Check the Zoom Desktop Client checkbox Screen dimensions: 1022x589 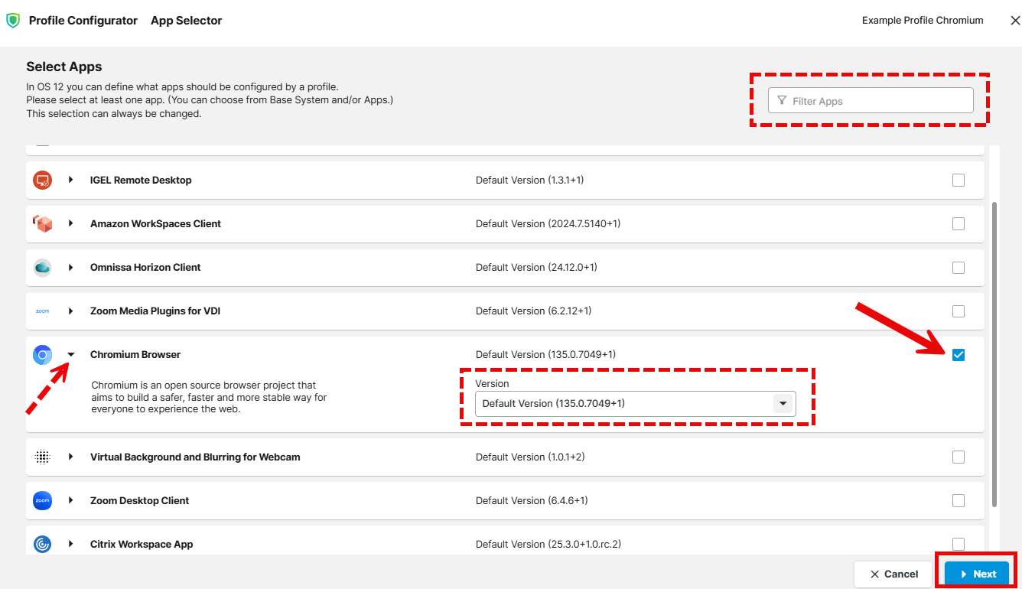pyautogui.click(x=959, y=500)
